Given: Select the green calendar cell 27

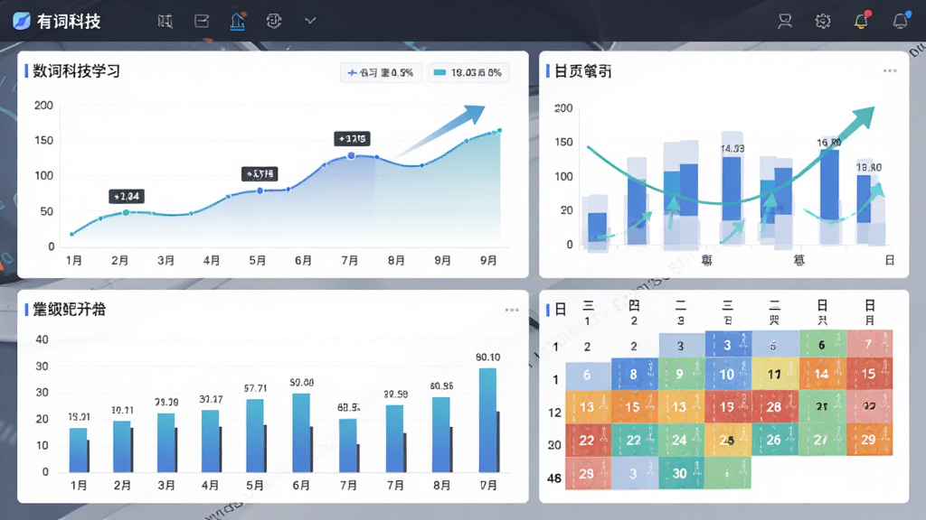Looking at the screenshot, I should [822, 440].
